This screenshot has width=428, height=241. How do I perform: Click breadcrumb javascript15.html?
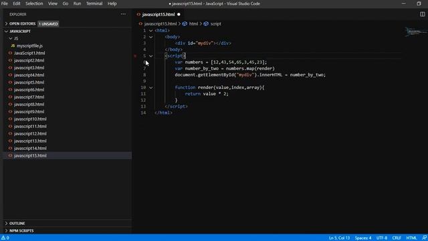click(160, 24)
